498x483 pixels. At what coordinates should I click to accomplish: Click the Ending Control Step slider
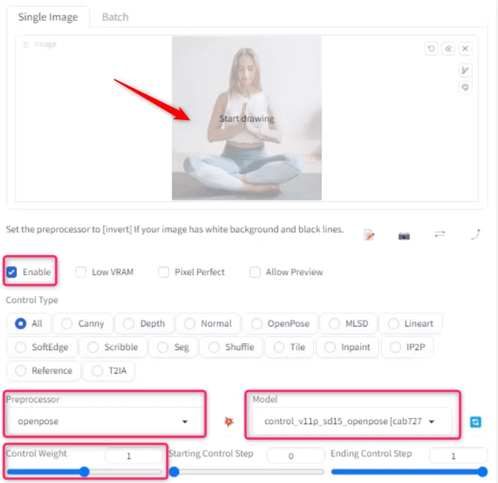(409, 472)
